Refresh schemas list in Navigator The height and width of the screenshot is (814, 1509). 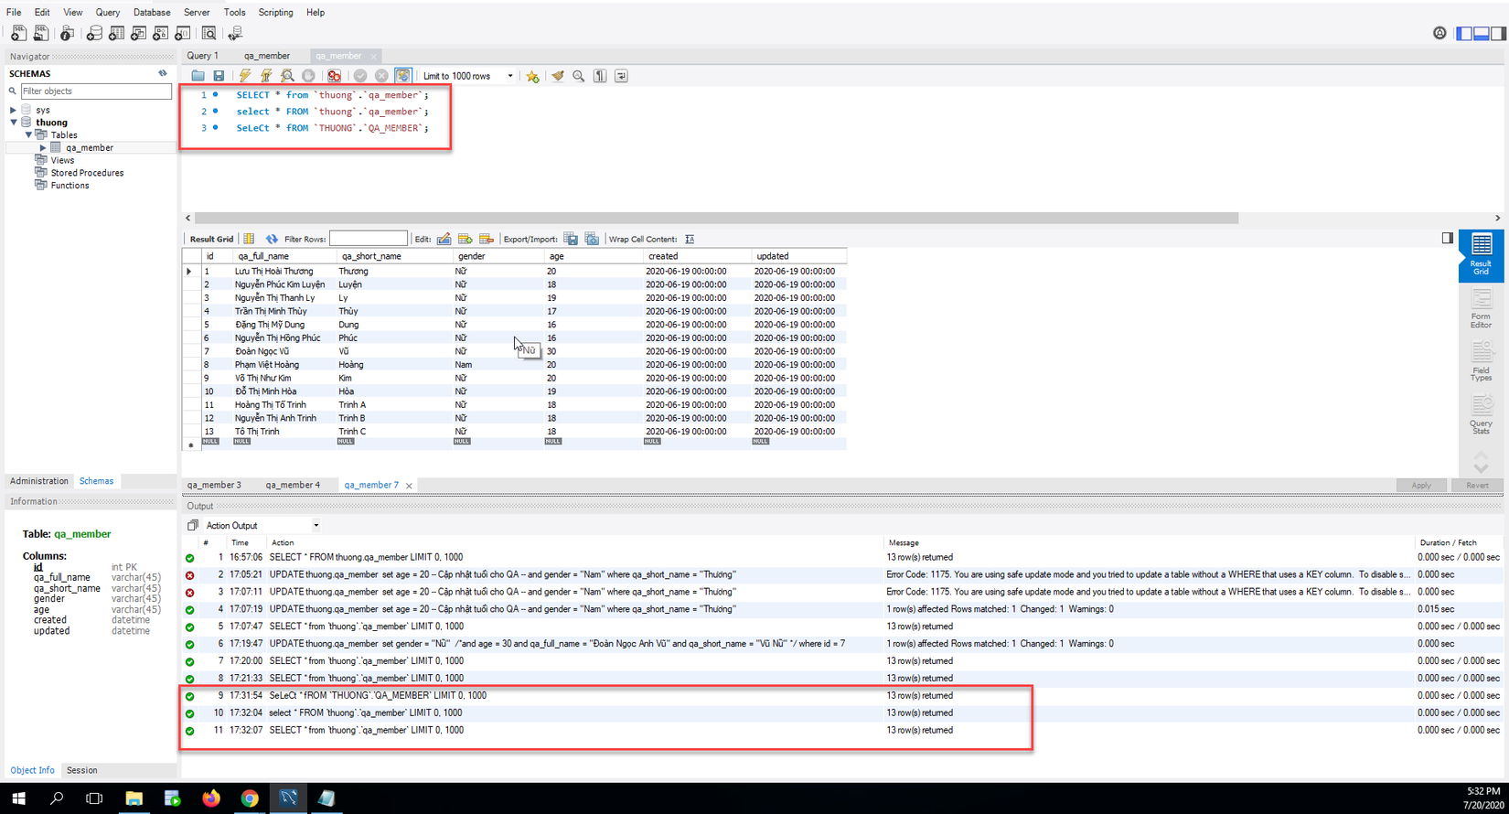(163, 73)
